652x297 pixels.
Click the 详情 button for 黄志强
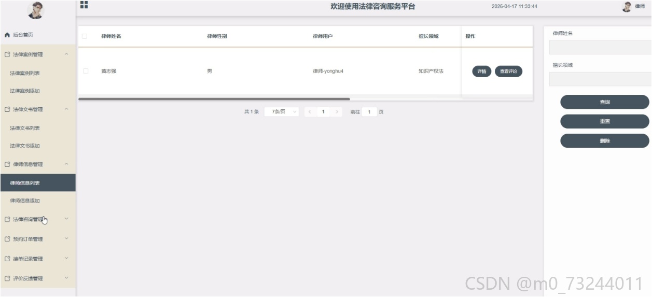pos(481,72)
